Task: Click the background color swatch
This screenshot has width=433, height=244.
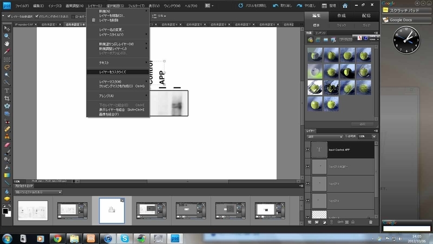Action: [x=9, y=214]
